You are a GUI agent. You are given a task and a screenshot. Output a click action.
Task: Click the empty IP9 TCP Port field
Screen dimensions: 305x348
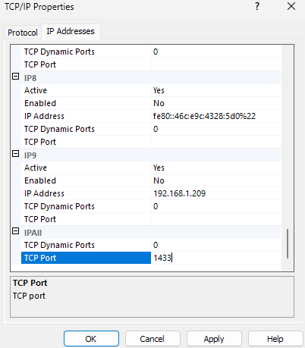pos(216,219)
